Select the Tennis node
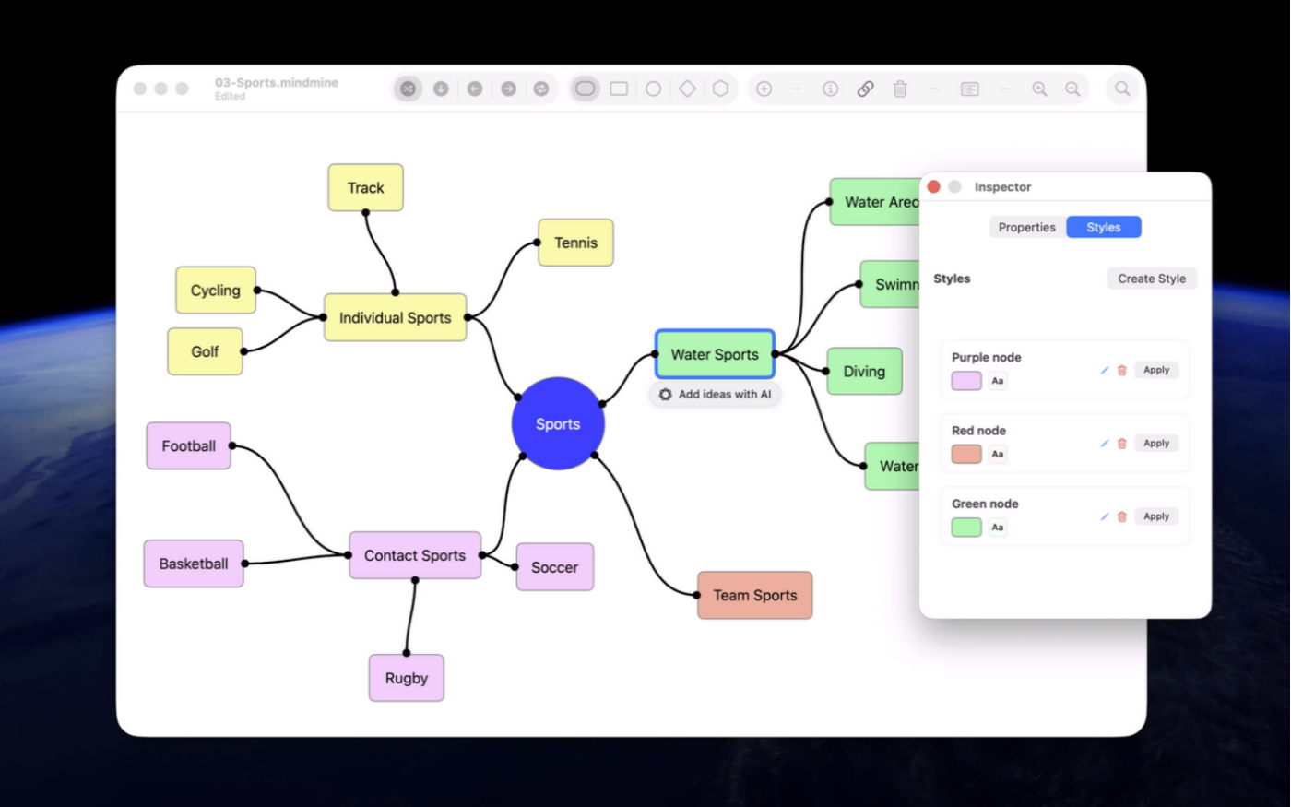1291x807 pixels. coord(575,243)
